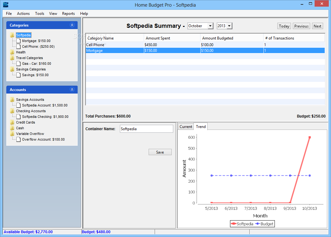Viewport: 331px width, 237px height.
Task: Select Softpedia Account: $1,500.00 item
Action: [45, 105]
